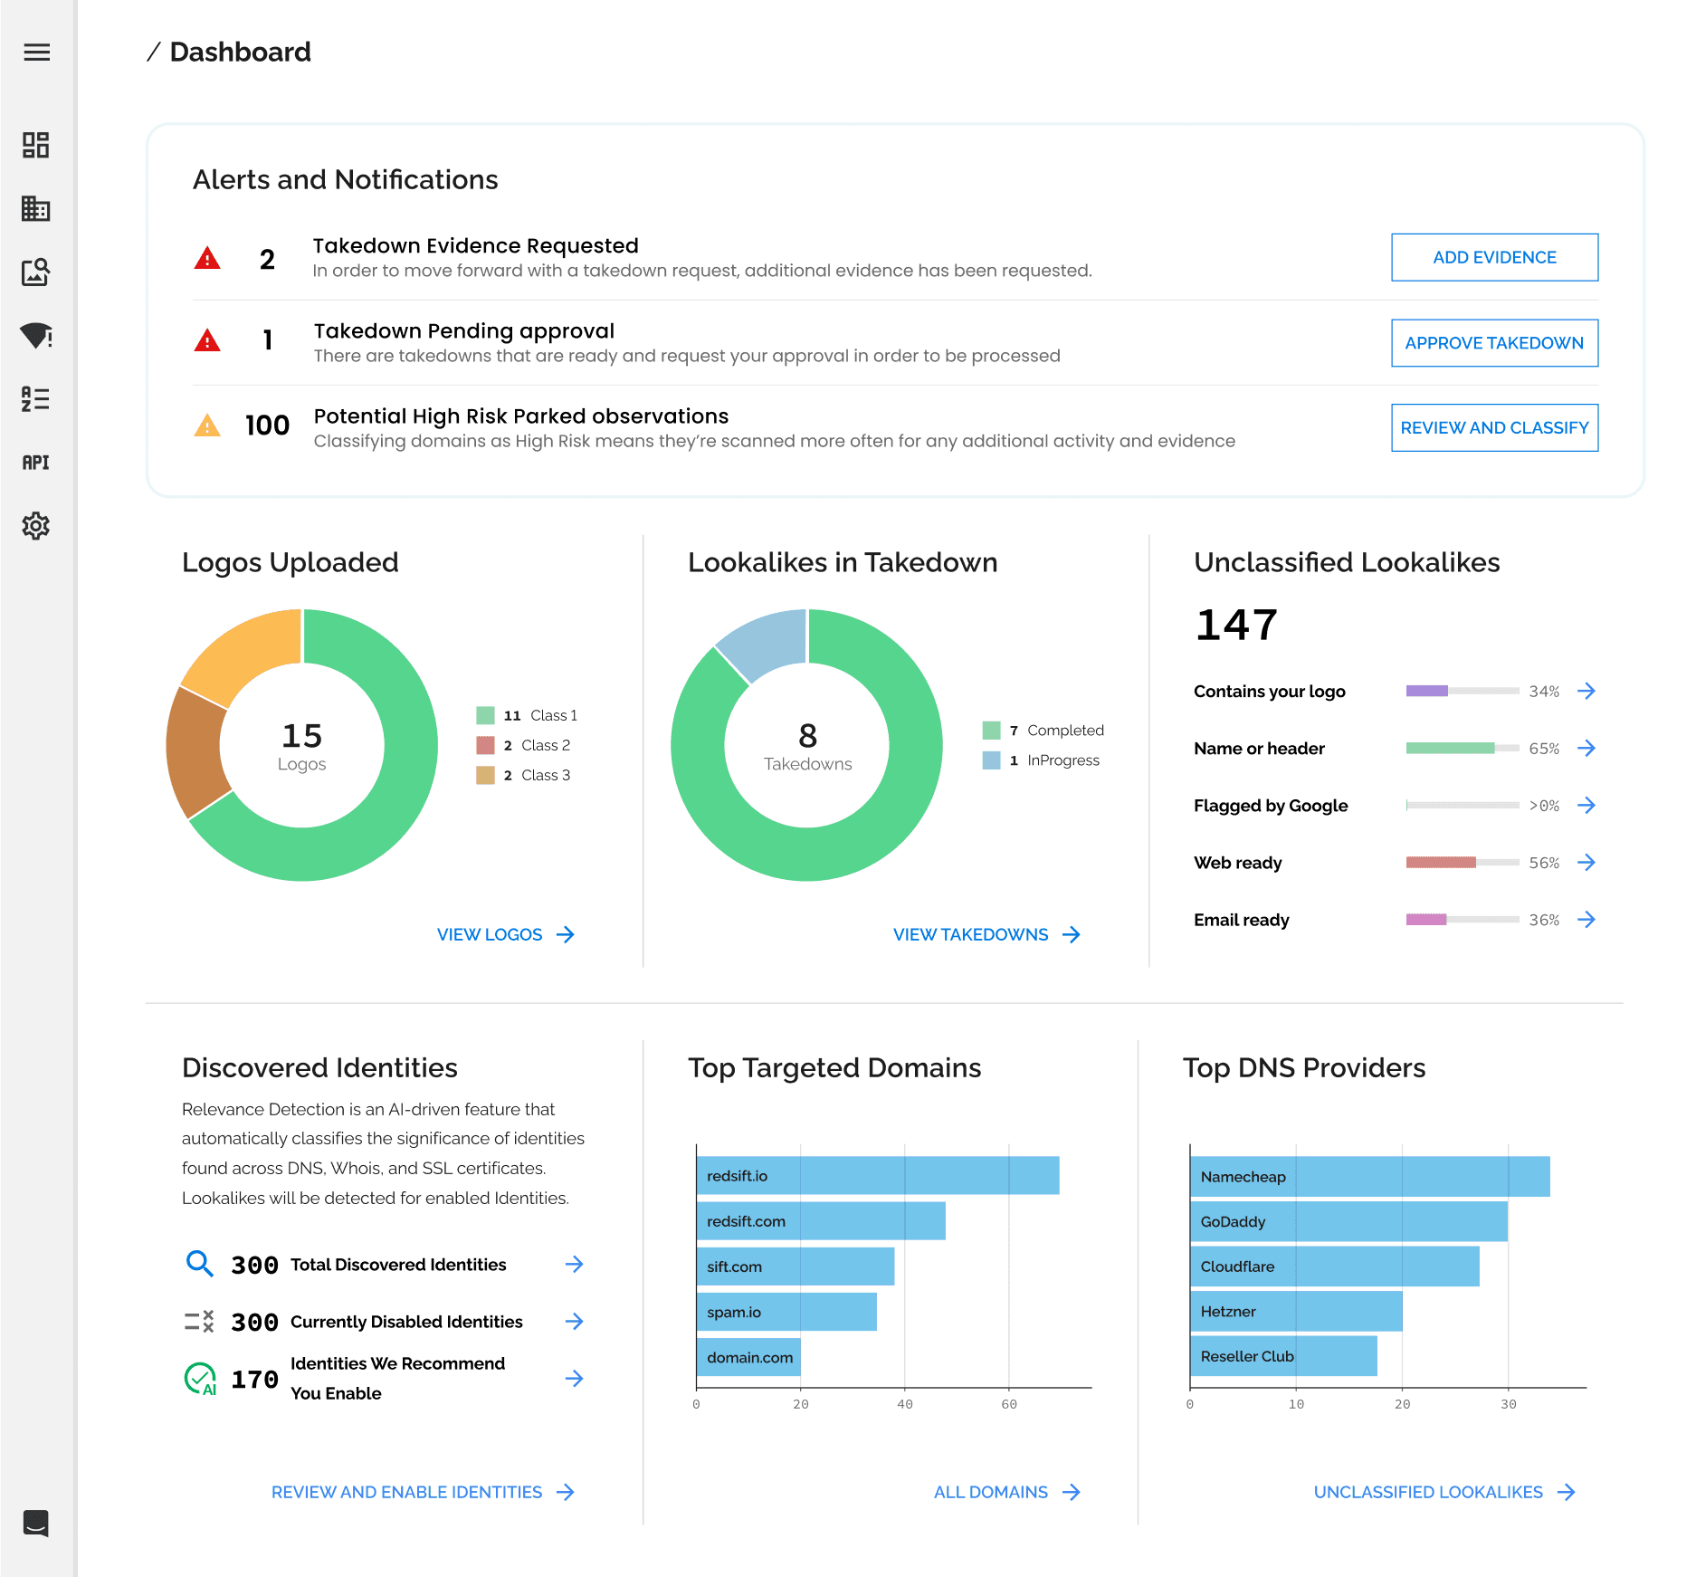Open the support chat bubble
The width and height of the screenshot is (1696, 1577).
tap(36, 1524)
